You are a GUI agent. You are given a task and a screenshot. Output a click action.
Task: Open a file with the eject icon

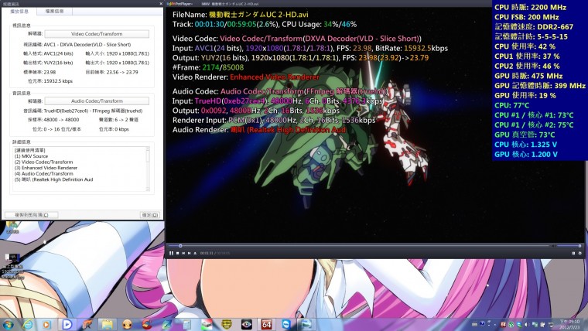coord(195,253)
